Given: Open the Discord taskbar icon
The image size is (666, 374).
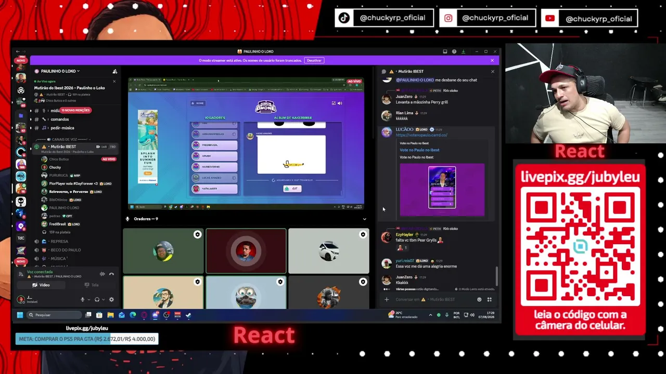Looking at the screenshot, I should pyautogui.click(x=155, y=315).
